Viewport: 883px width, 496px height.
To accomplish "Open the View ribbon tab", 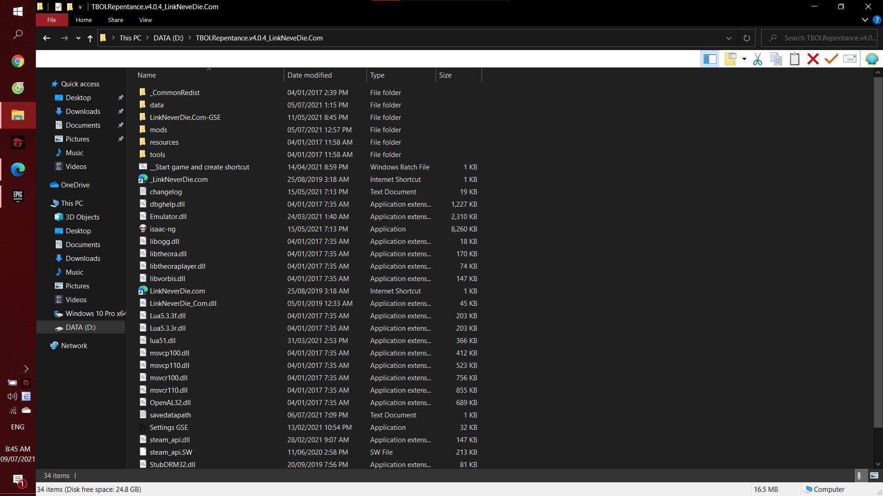I will 145,20.
